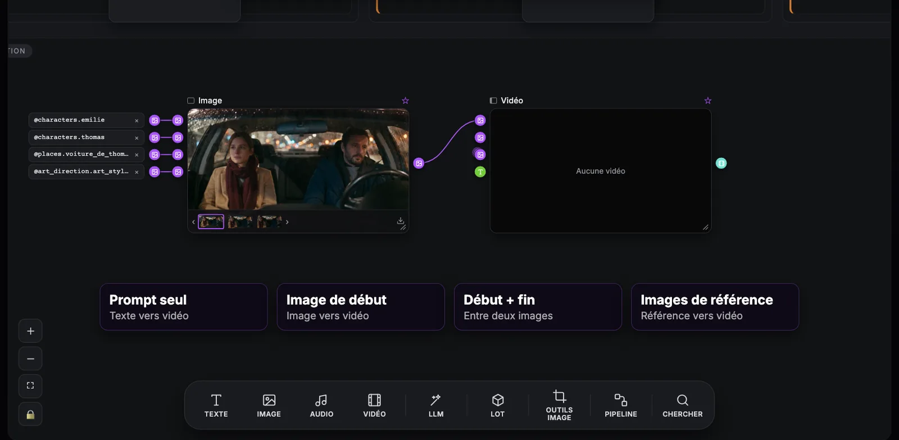Select the third generated image thumbnail
Screen dimensions: 899x440
[269, 221]
